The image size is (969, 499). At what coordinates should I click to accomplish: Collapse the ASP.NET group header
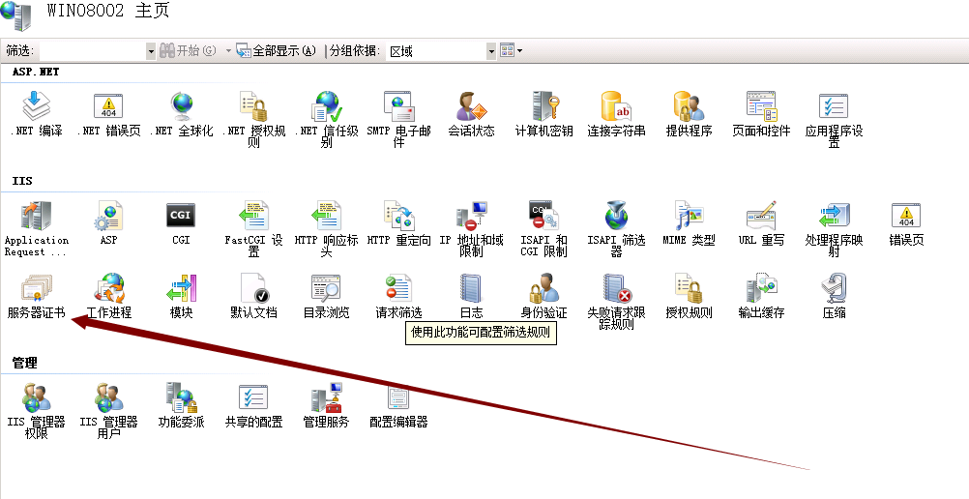pyautogui.click(x=35, y=72)
